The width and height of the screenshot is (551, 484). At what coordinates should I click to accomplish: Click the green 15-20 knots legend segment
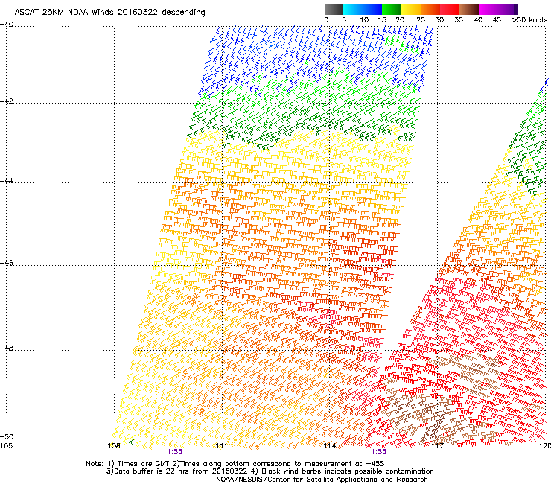coord(392,9)
